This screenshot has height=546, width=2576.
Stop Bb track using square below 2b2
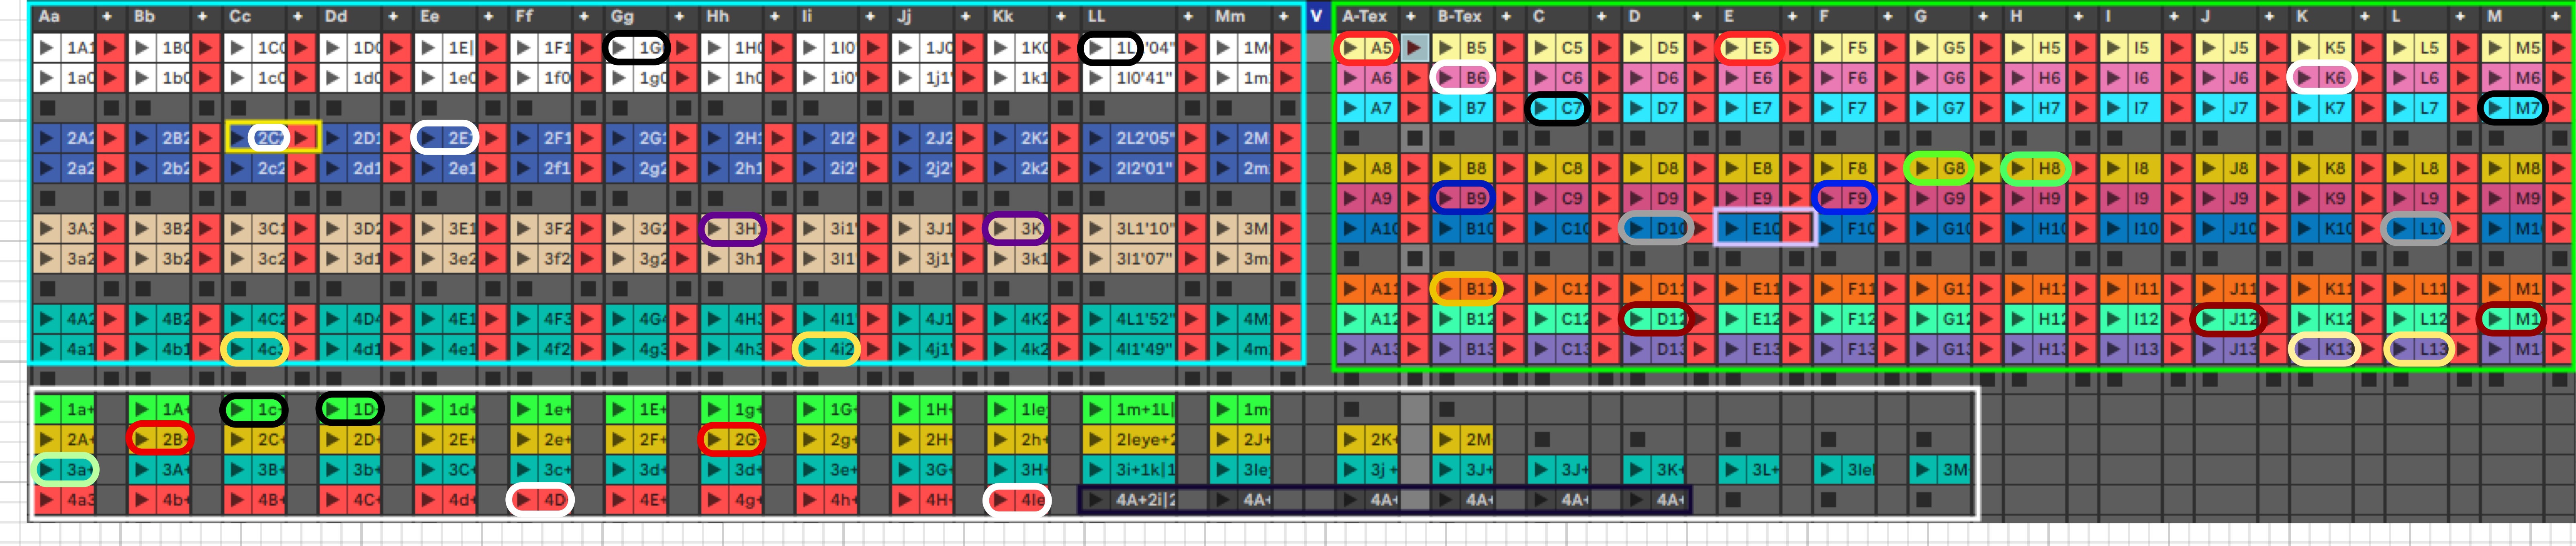click(x=142, y=199)
